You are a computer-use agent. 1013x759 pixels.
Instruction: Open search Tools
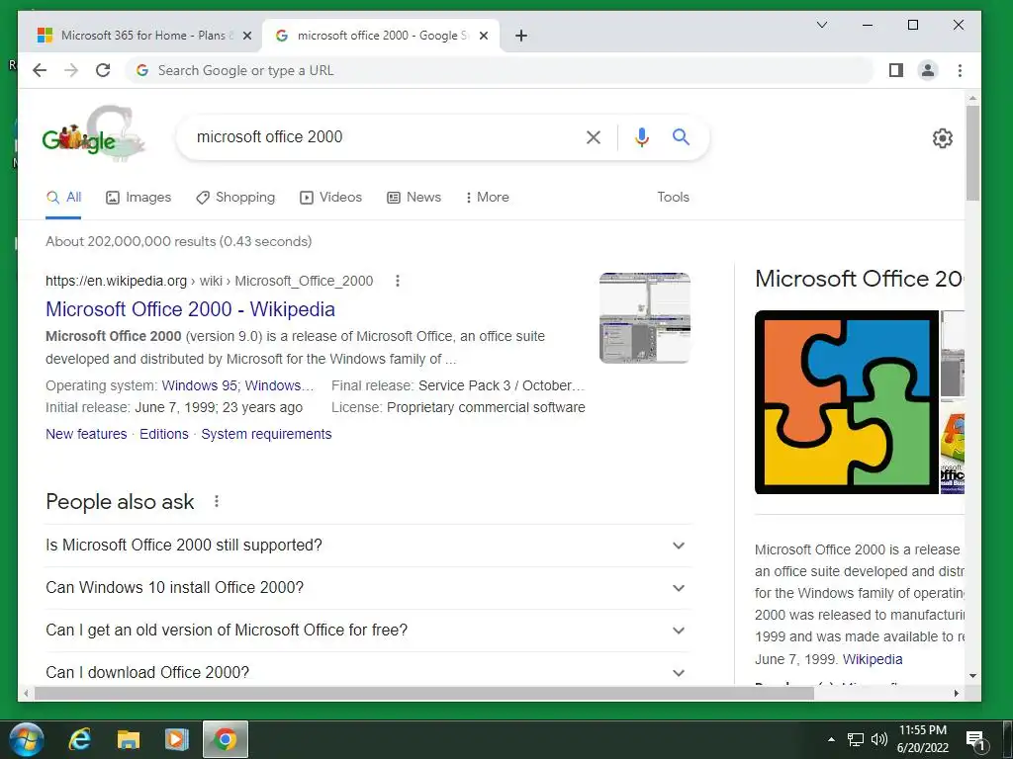point(673,197)
